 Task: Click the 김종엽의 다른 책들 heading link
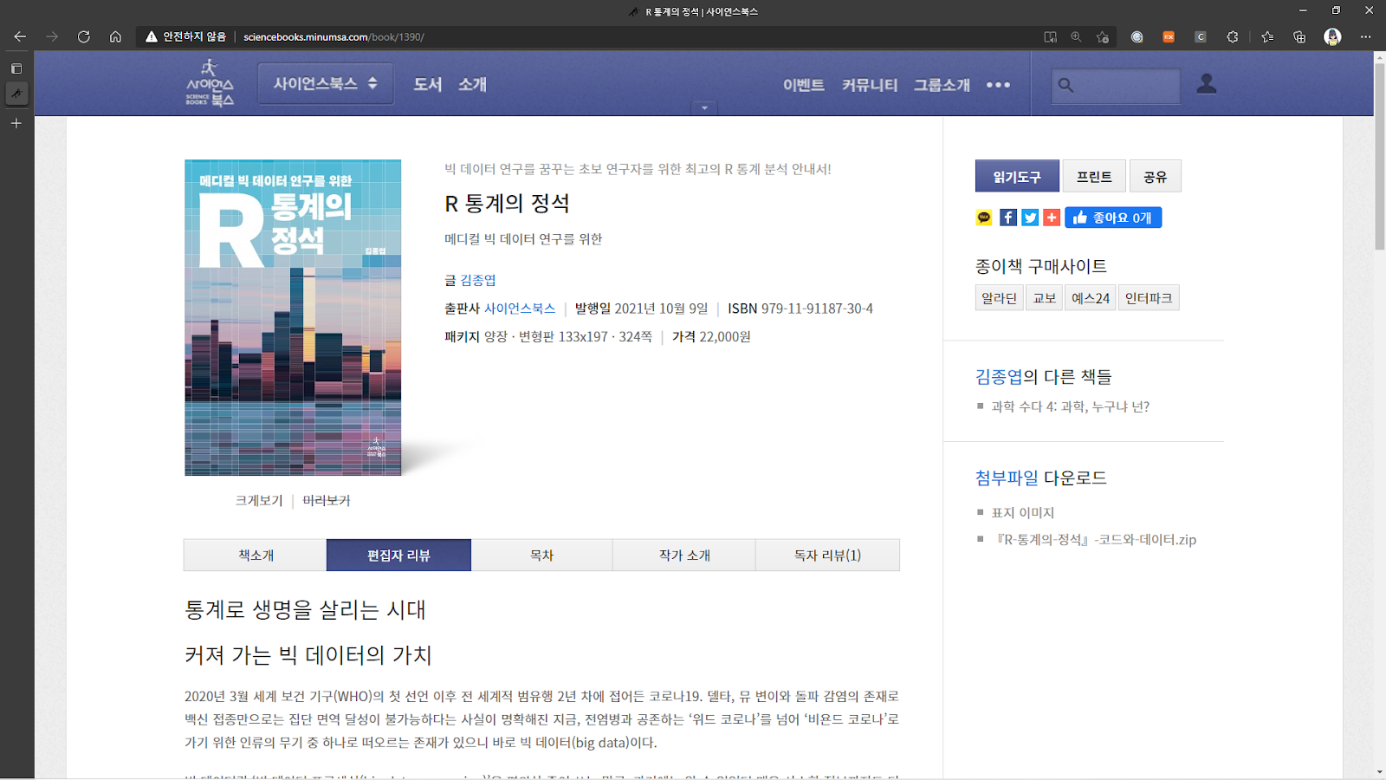pos(1043,376)
